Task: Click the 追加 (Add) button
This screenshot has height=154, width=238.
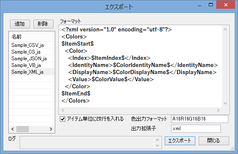Action: pyautogui.click(x=20, y=24)
